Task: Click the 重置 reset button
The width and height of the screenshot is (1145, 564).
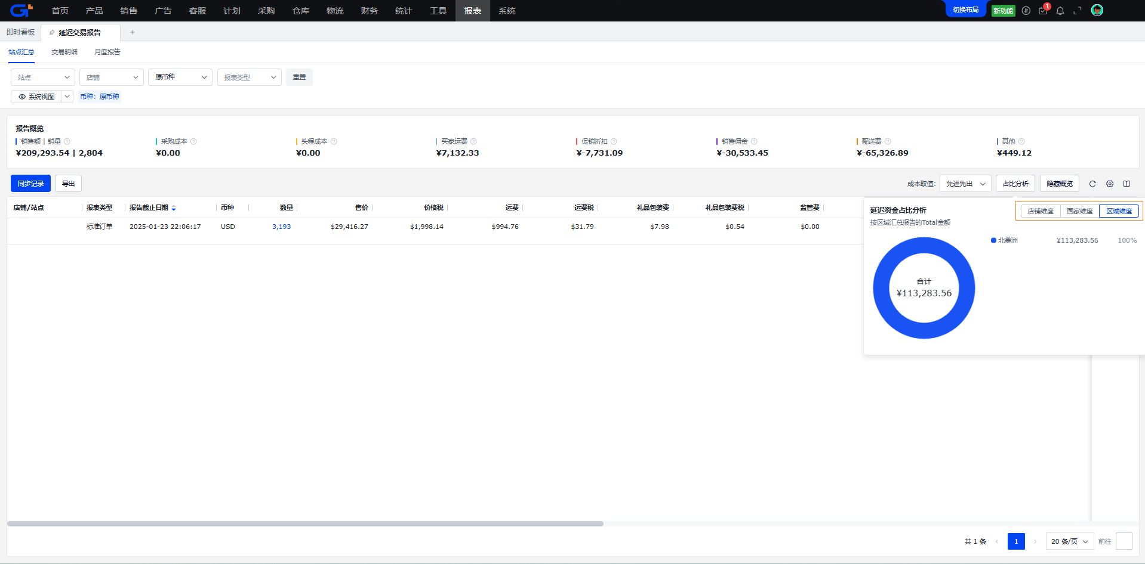Action: click(299, 78)
